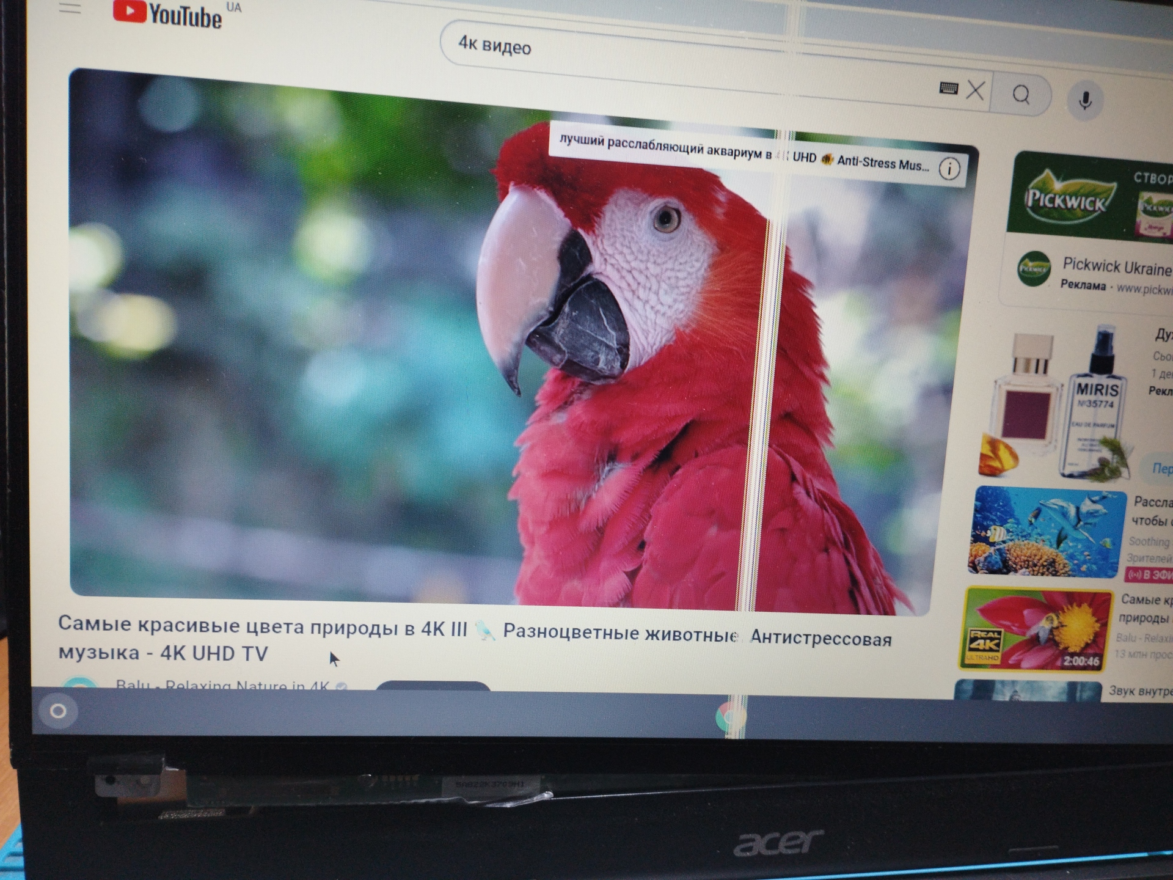The image size is (1173, 880).
Task: Clear the search query with X
Action: (976, 91)
